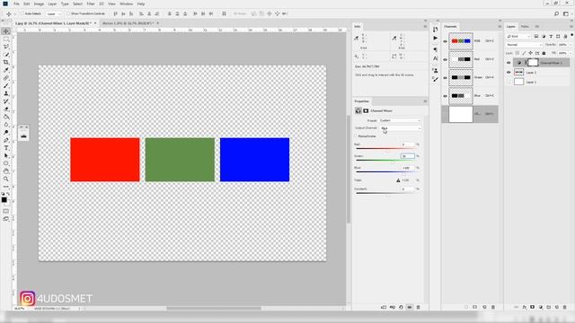Open the Actions panel play icon
The width and height of the screenshot is (575, 323).
[435, 38]
